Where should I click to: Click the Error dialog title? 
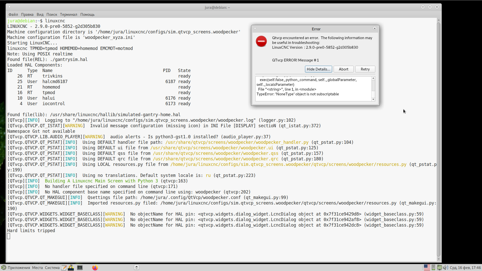[x=316, y=29]
